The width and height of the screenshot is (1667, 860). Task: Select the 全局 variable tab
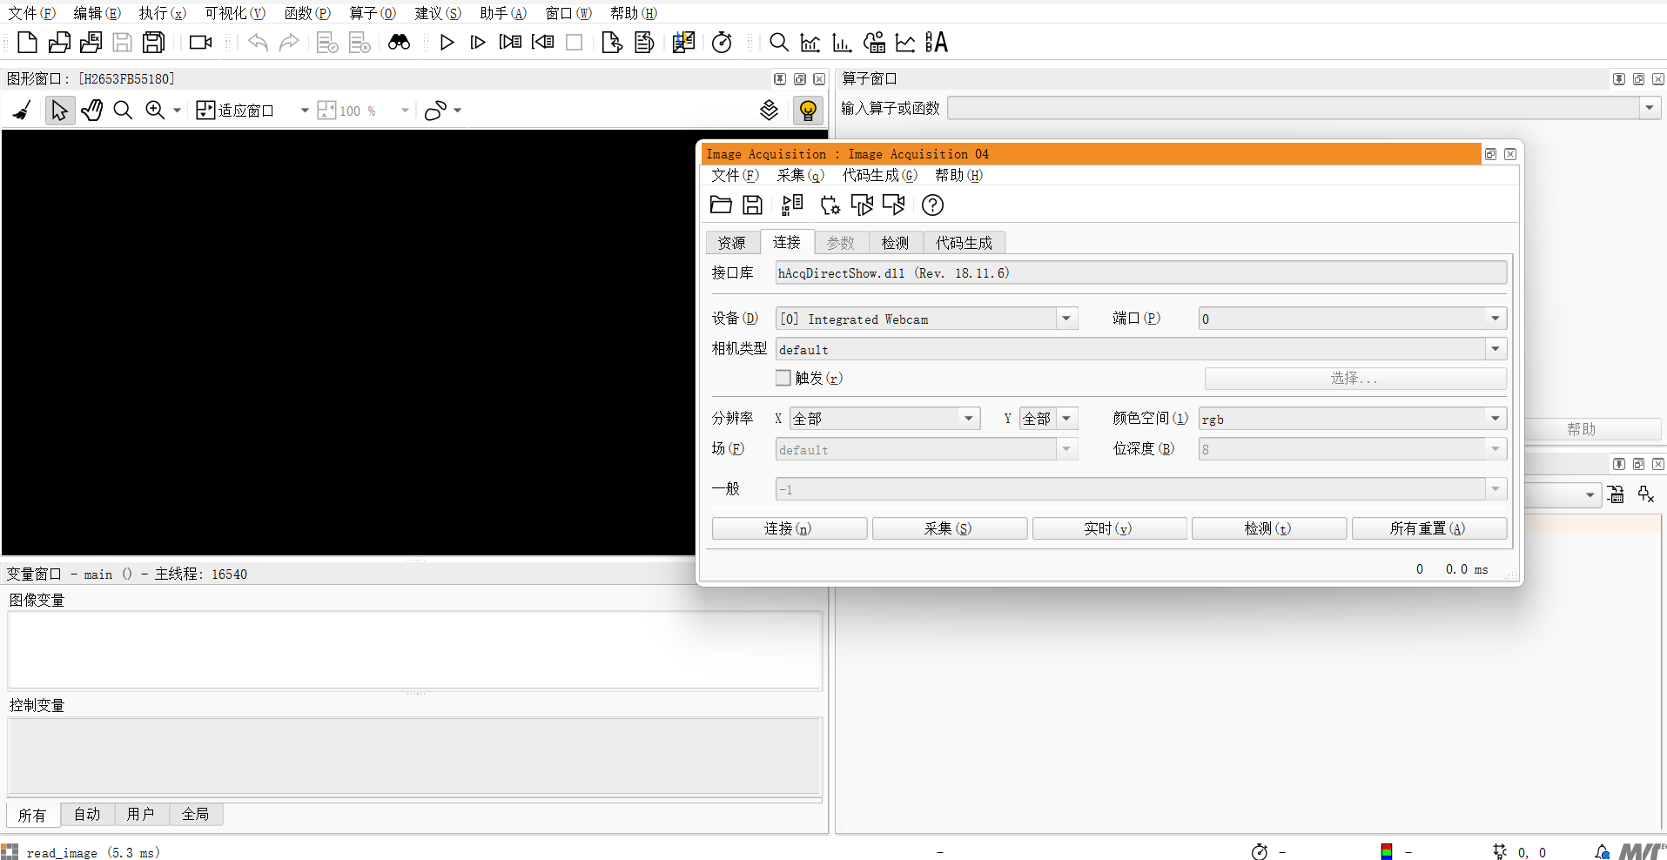tap(195, 814)
